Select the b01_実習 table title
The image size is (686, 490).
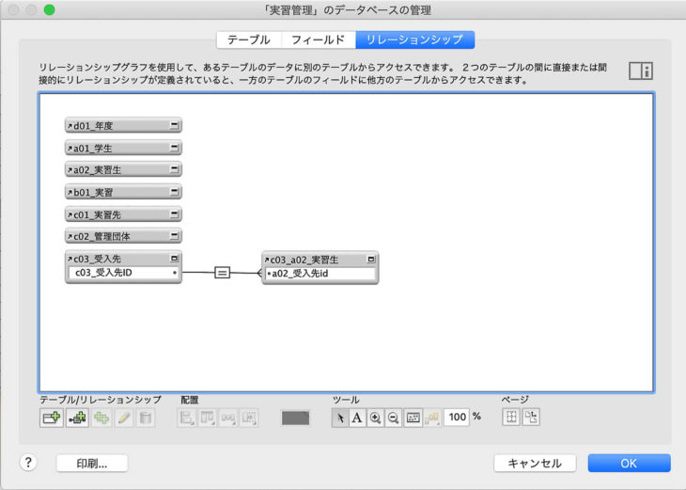click(x=93, y=192)
